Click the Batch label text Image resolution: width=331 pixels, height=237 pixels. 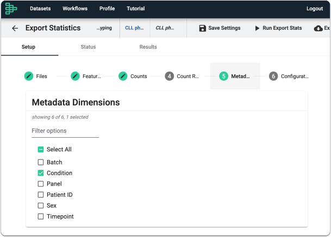tap(54, 162)
